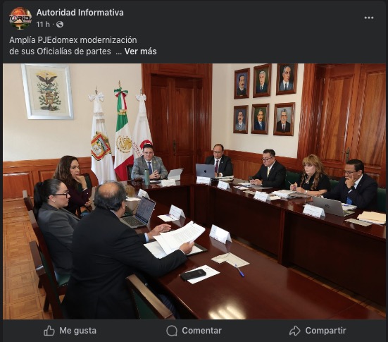The image size is (388, 342).
Task: Expand post text with Ver más
Action: [140, 51]
